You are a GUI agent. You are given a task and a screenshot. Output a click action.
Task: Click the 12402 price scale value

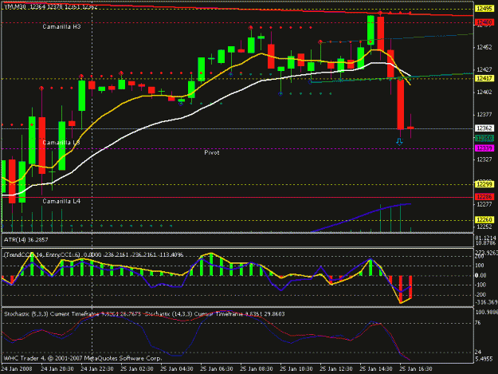(x=484, y=93)
